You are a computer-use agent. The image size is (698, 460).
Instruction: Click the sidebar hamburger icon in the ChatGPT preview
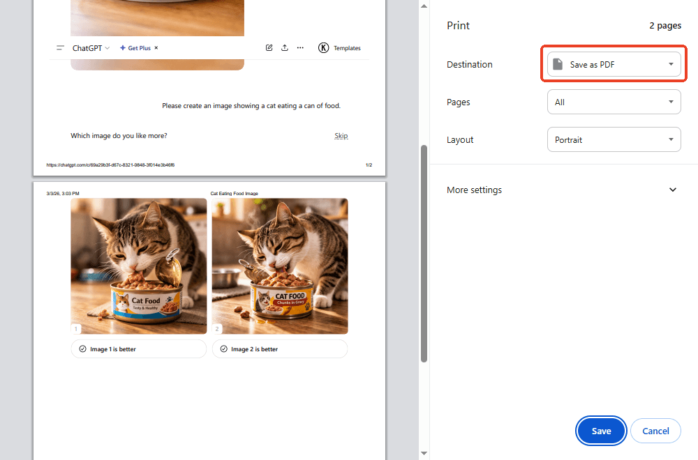tap(59, 47)
